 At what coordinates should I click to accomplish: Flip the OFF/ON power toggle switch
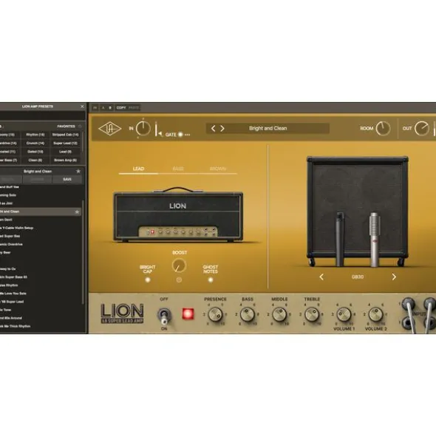click(x=164, y=316)
